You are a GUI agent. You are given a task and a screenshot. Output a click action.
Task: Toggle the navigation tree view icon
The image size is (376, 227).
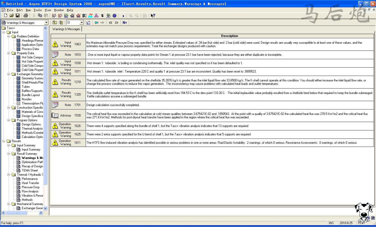[x=61, y=23]
